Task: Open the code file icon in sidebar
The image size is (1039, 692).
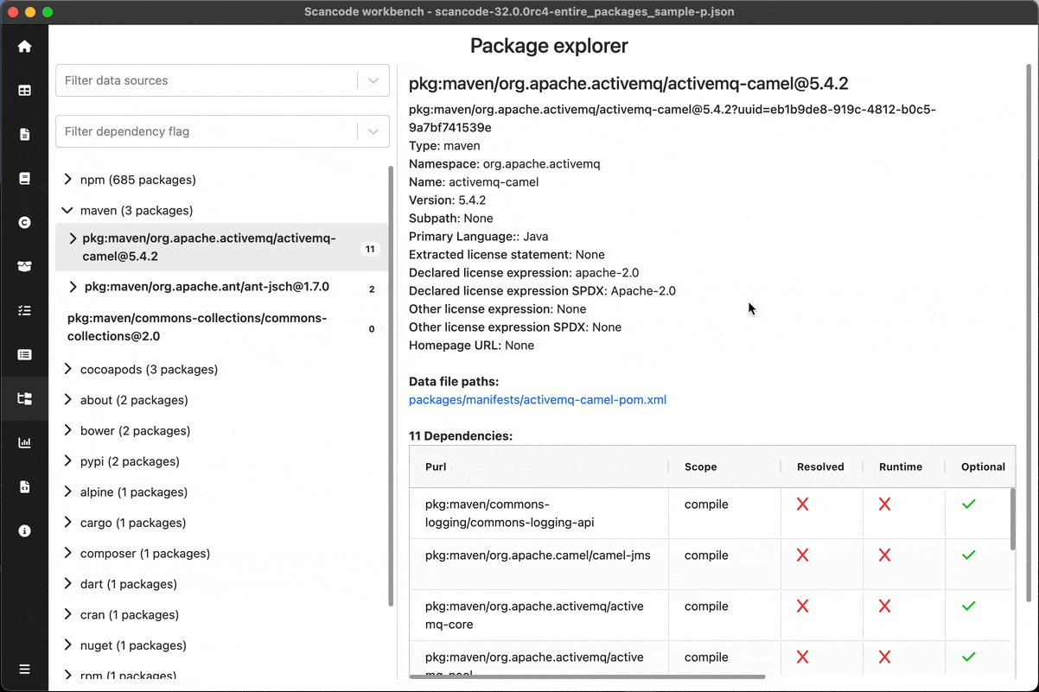Action: coord(24,486)
